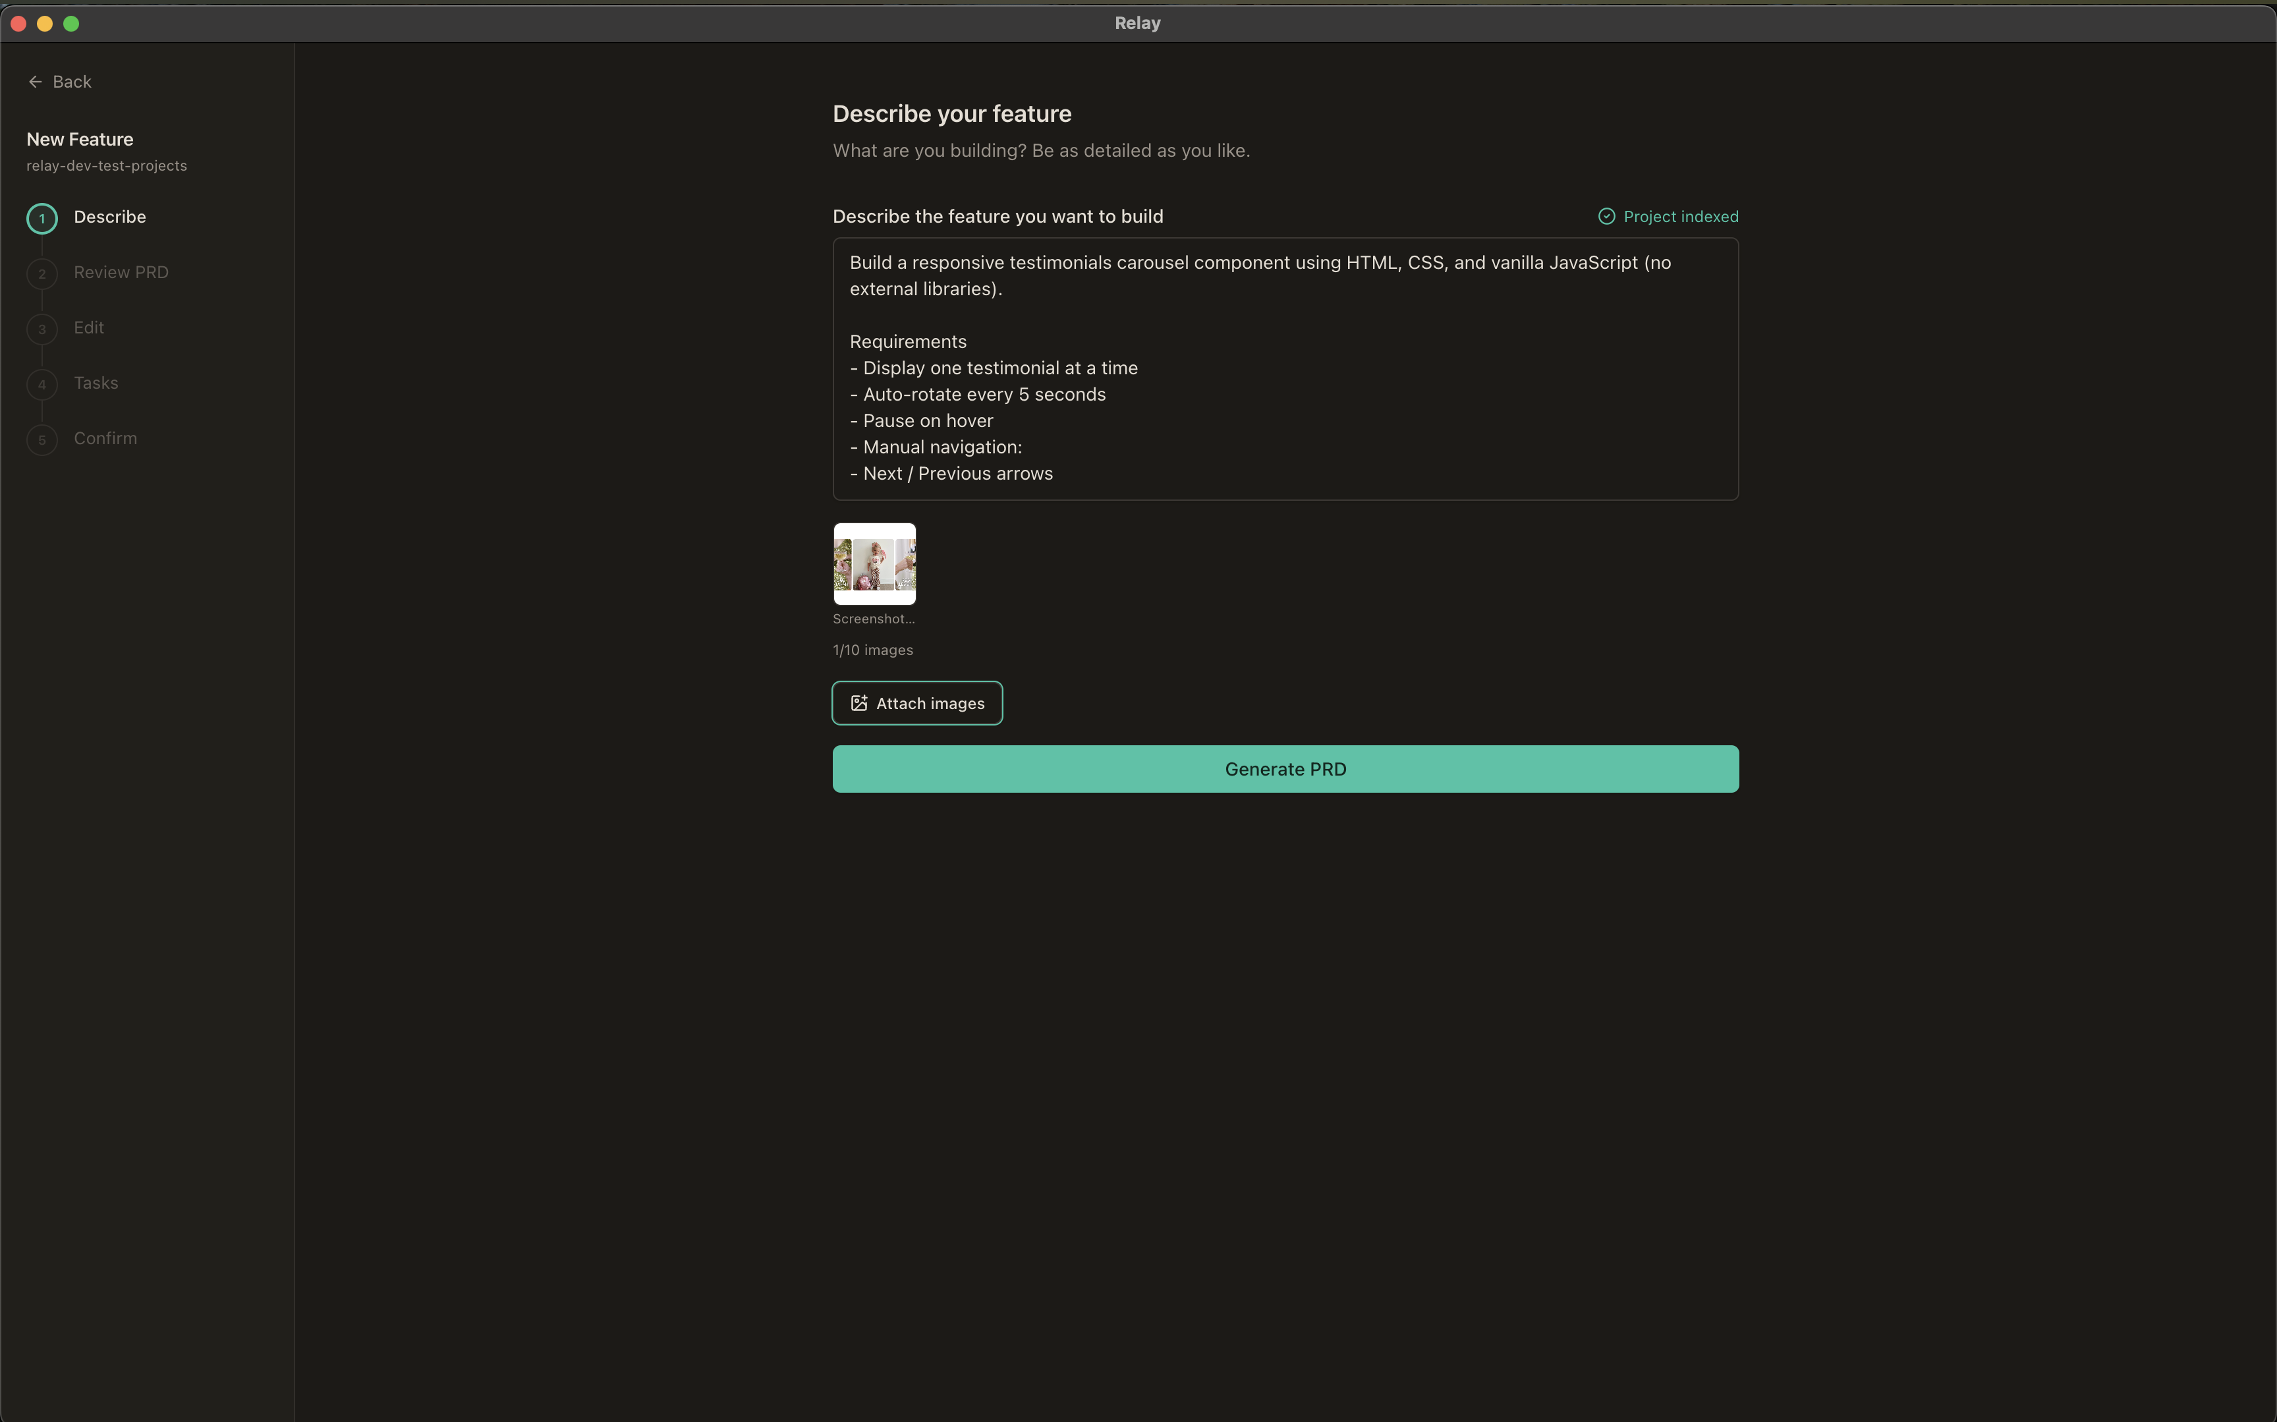Click the relay-dev-test-projects project name
2277x1422 pixels.
click(x=106, y=165)
